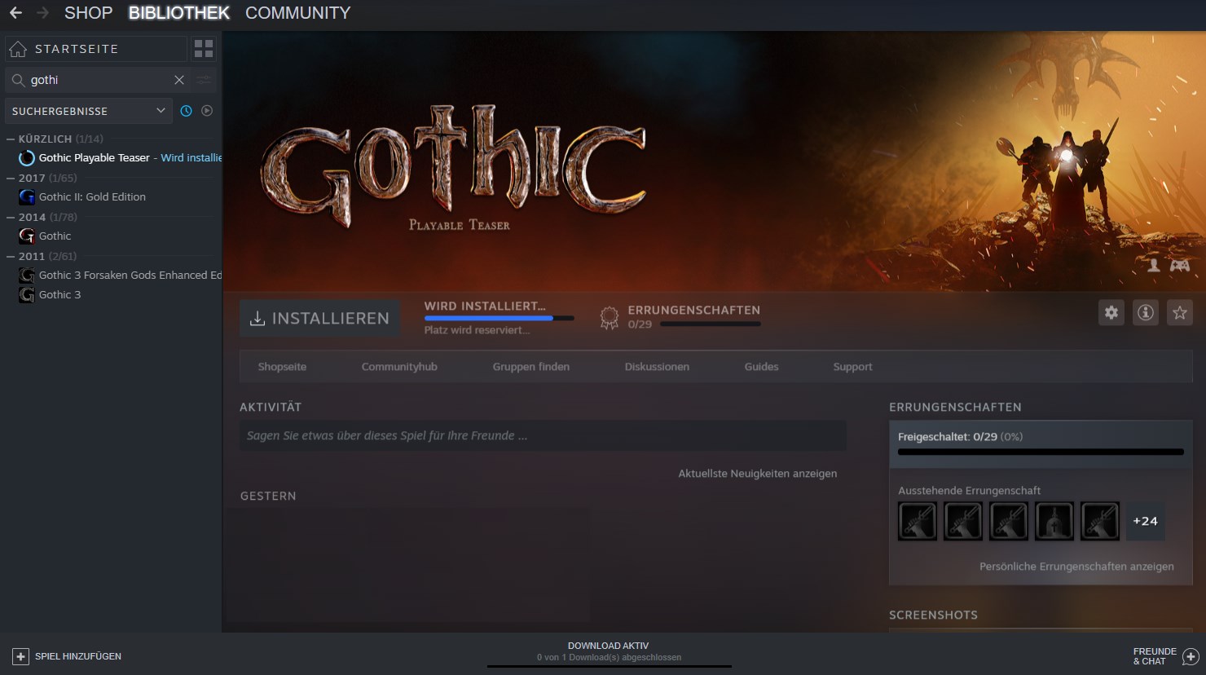Click fifth pending achievement icon
This screenshot has width=1206, height=675.
click(x=1100, y=521)
